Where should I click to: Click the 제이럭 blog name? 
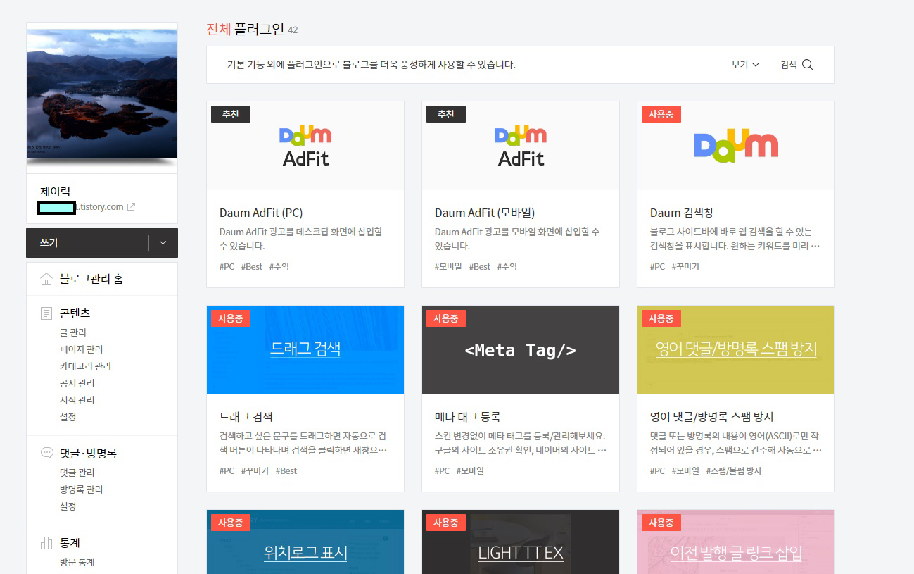[55, 192]
